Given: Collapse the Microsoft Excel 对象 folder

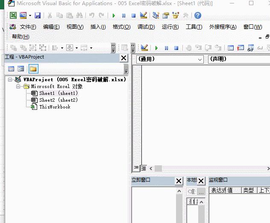Looking at the screenshot, I should (x=18, y=86).
